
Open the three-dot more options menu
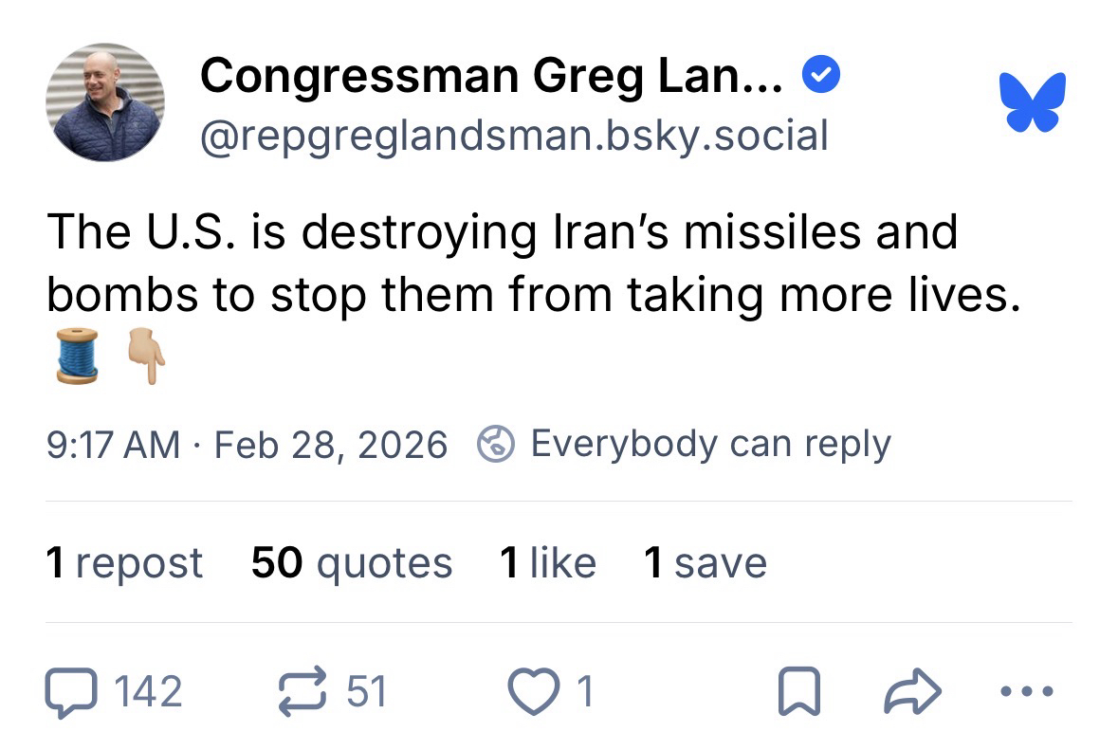pyautogui.click(x=1026, y=692)
